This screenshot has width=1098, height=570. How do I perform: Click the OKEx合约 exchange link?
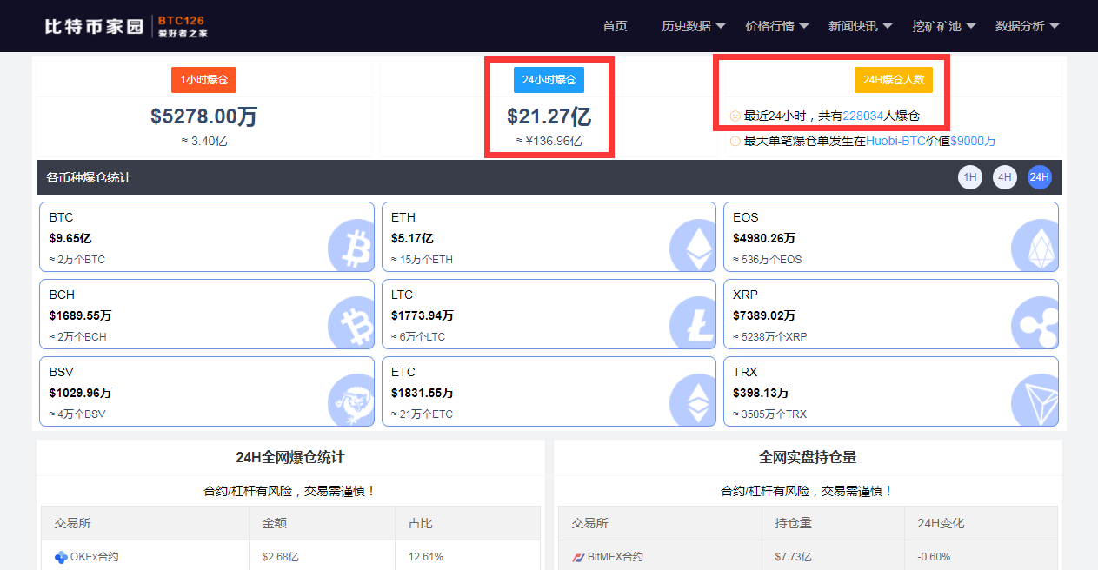95,557
